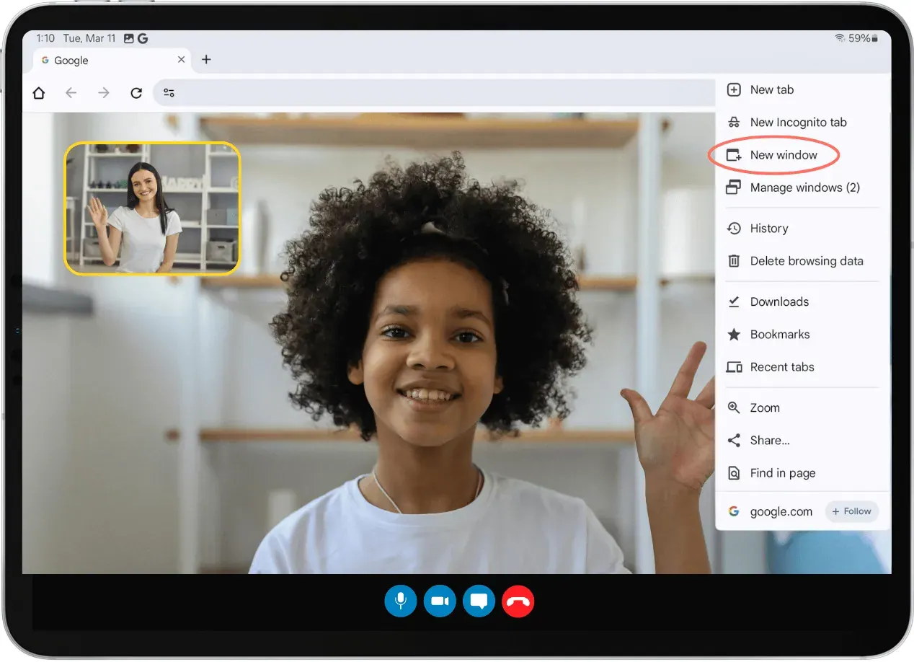The image size is (914, 662).
Task: Tap the 1:10 clock in status bar
Action: (45, 38)
